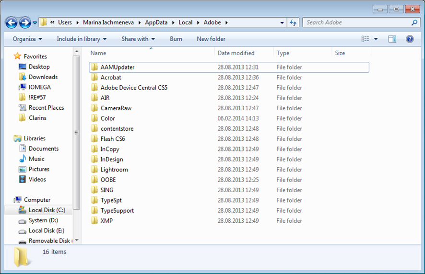Open the Organize menu
Viewport: 425px width, 274px height.
(x=27, y=39)
